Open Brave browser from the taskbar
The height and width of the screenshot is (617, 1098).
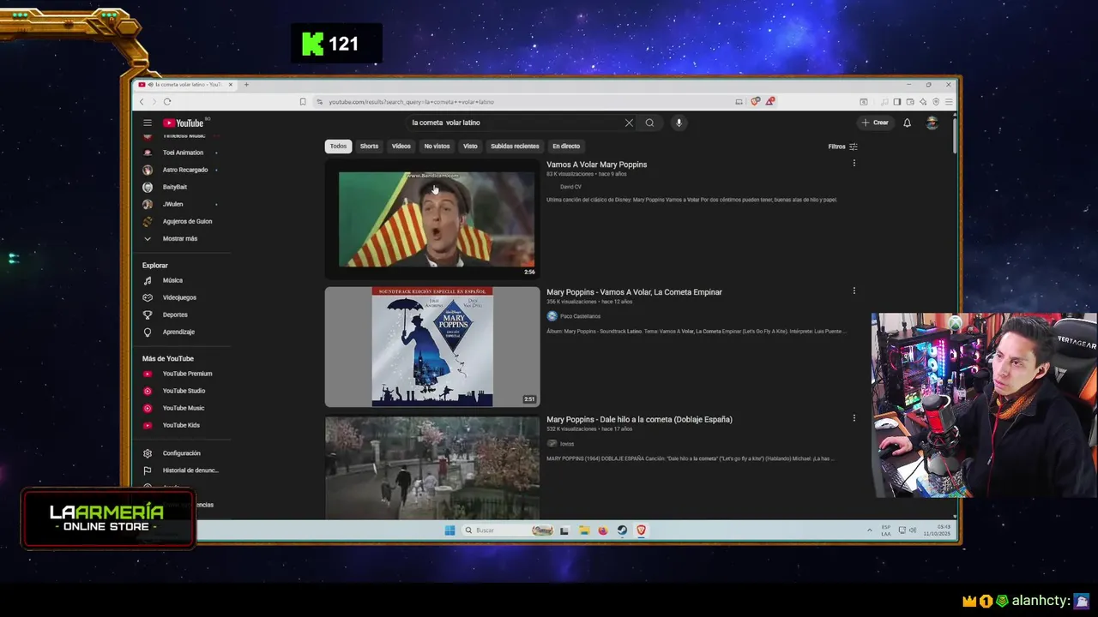tap(641, 530)
